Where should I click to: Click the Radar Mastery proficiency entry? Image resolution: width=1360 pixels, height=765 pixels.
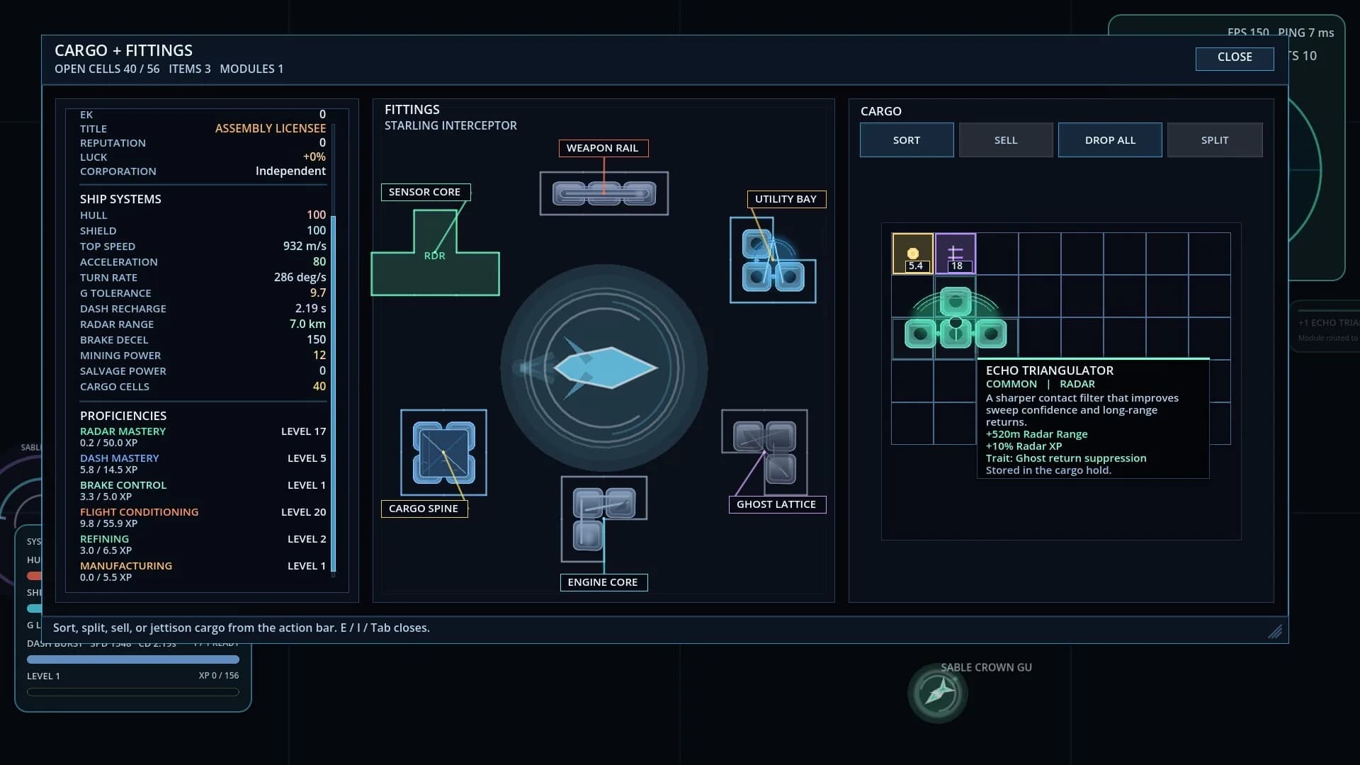pyautogui.click(x=203, y=436)
